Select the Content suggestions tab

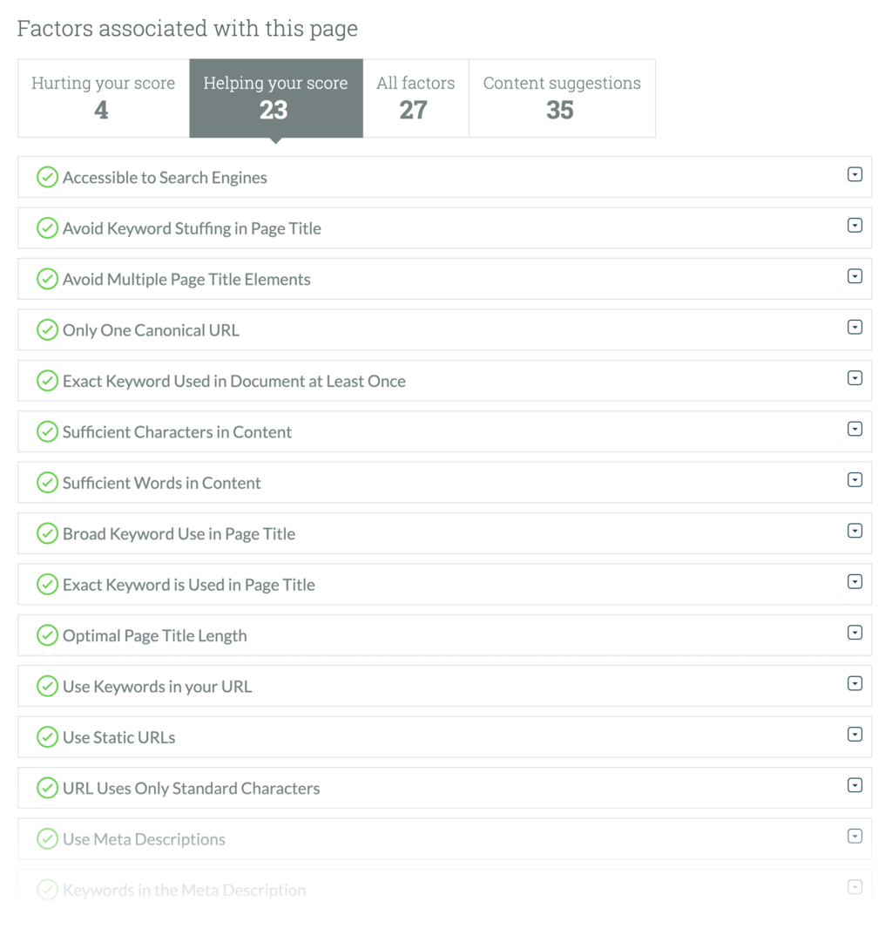(x=562, y=98)
